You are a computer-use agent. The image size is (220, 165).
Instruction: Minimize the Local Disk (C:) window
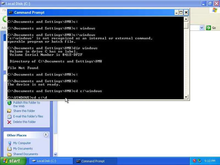204,4
